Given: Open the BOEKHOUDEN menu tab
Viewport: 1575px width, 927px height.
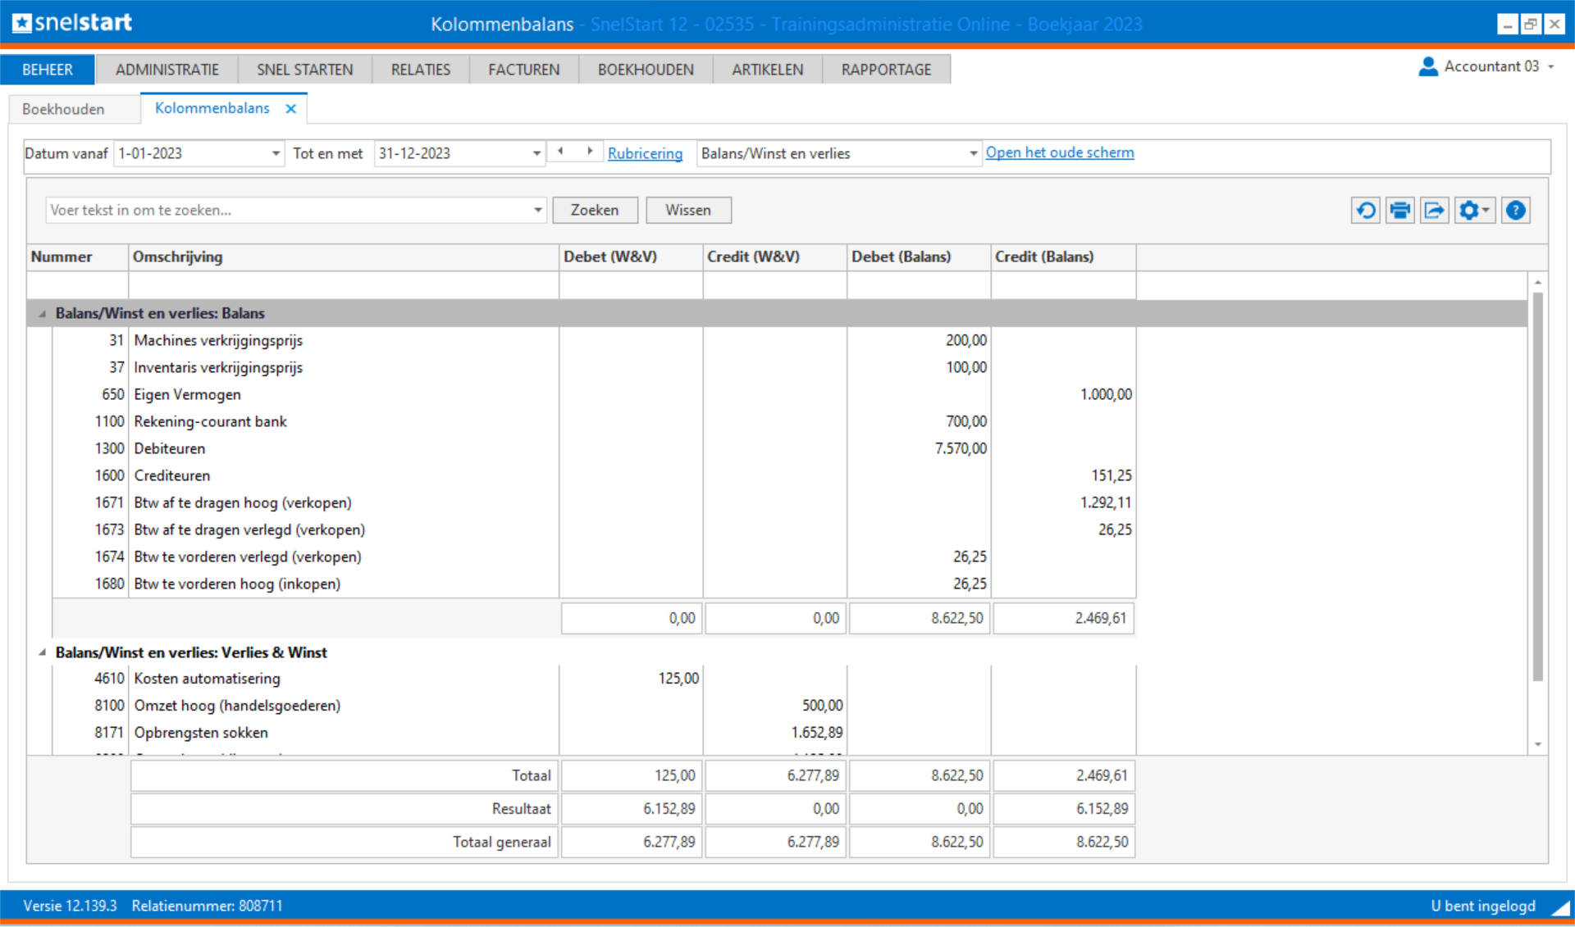Looking at the screenshot, I should 645,70.
